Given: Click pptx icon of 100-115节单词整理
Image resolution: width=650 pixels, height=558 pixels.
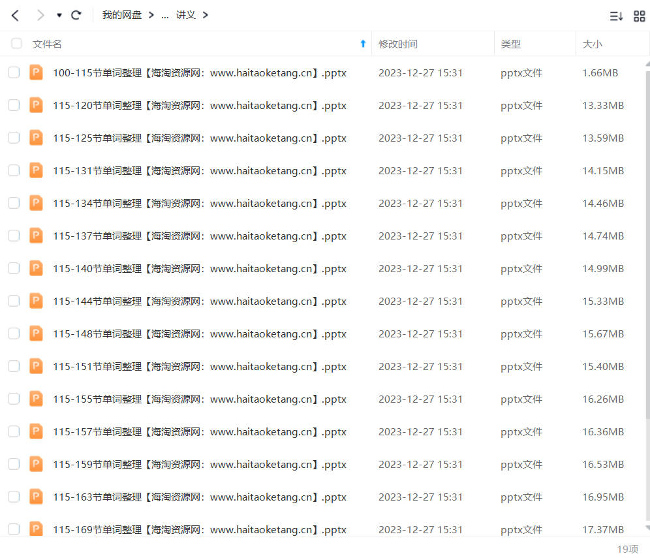Looking at the screenshot, I should click(x=36, y=72).
